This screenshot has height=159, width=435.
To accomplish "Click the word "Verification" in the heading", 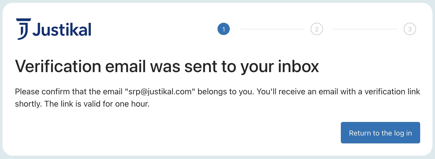I will click(x=58, y=66).
